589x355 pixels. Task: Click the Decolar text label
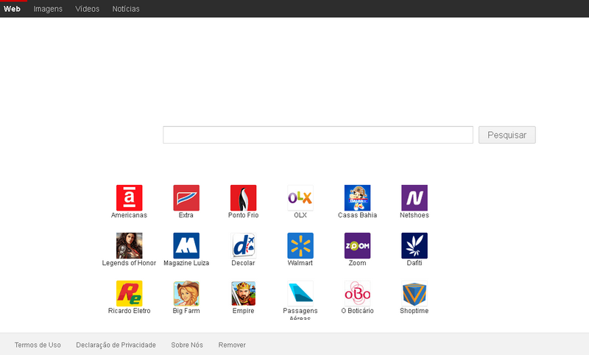point(244,263)
